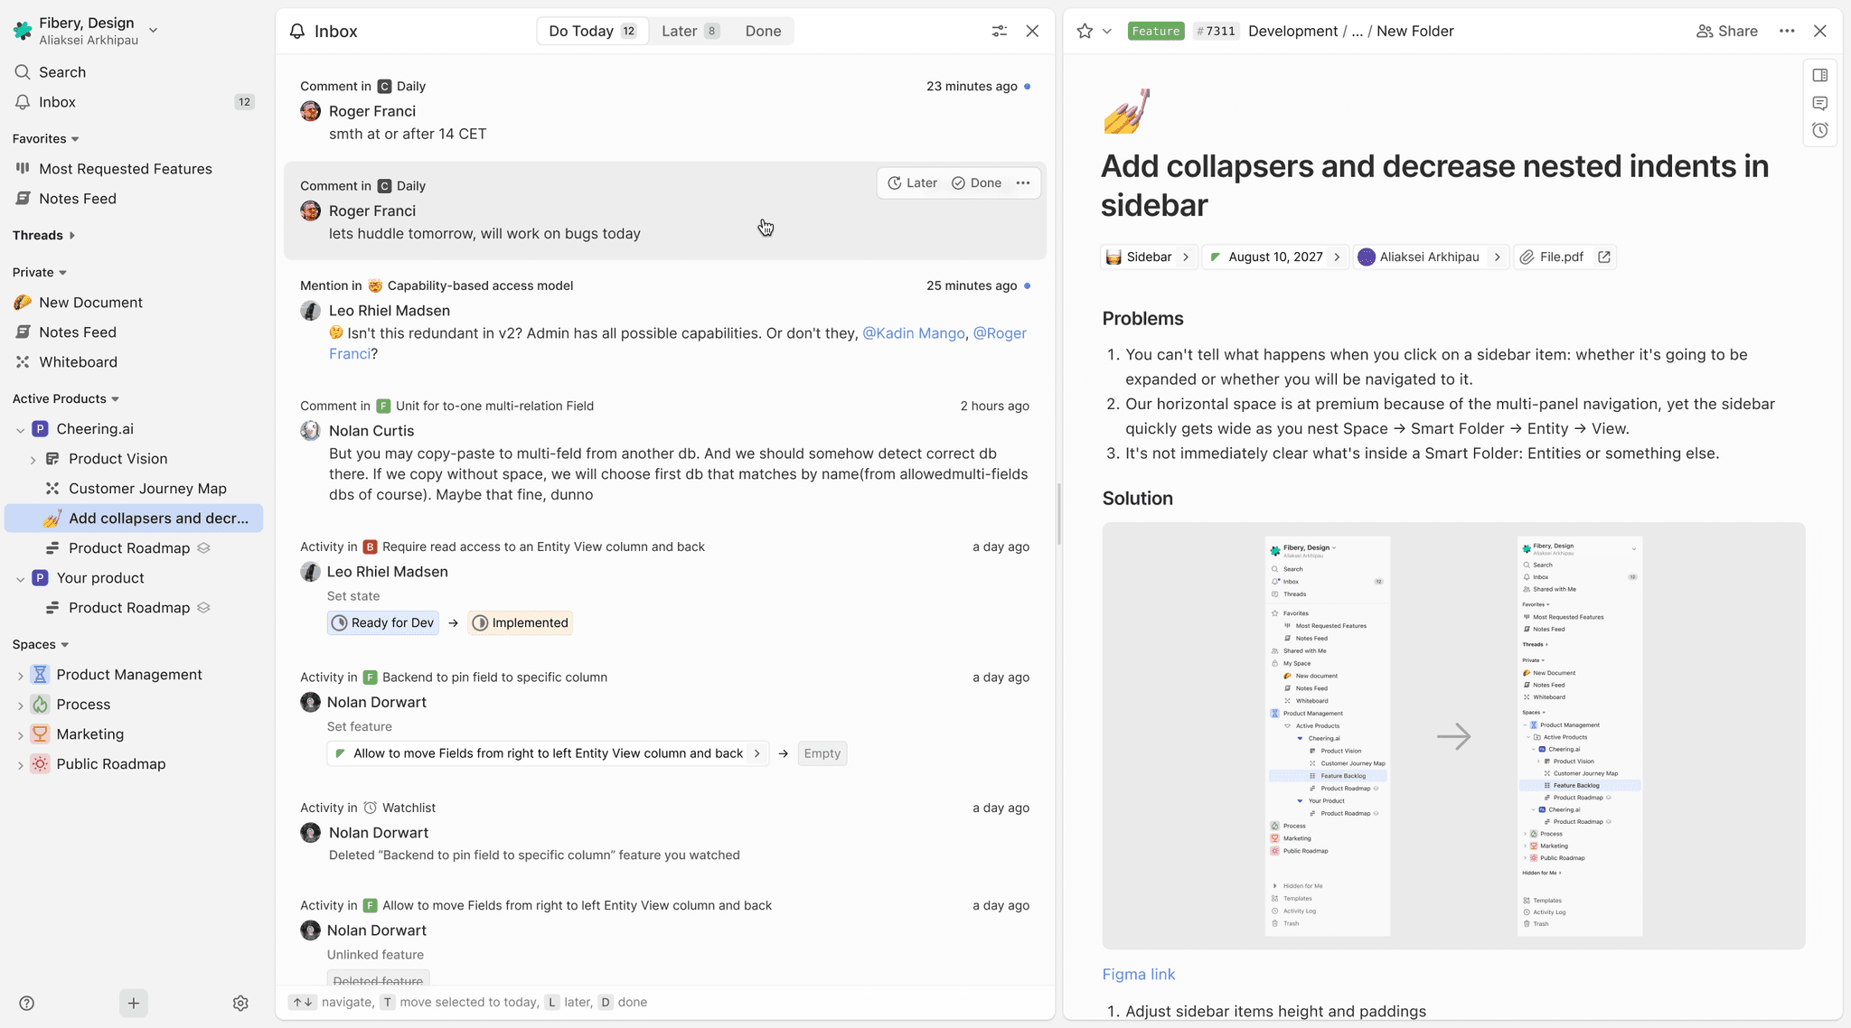
Task: Click the Share button
Action: click(x=1727, y=31)
